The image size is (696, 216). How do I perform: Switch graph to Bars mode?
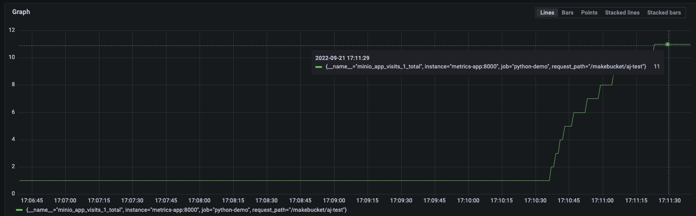pos(567,13)
